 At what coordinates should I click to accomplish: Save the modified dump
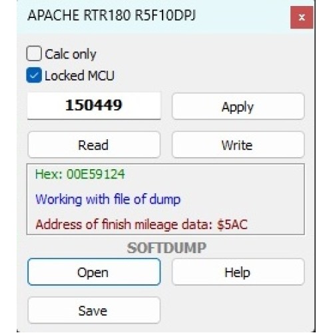[94, 310]
